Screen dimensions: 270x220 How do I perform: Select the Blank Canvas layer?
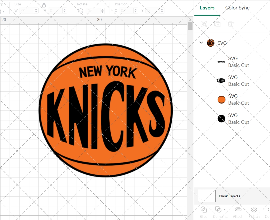[232, 196]
